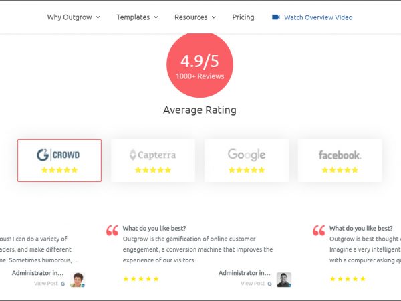Image resolution: width=401 pixels, height=301 pixels.
Task: Click the video camera icon
Action: click(x=276, y=17)
